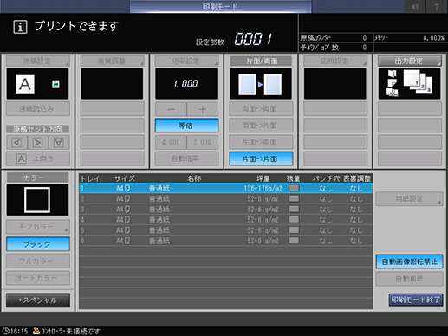The height and width of the screenshot is (336, 448).
Task: Open 画質調整 panel
Action: [x=112, y=61]
